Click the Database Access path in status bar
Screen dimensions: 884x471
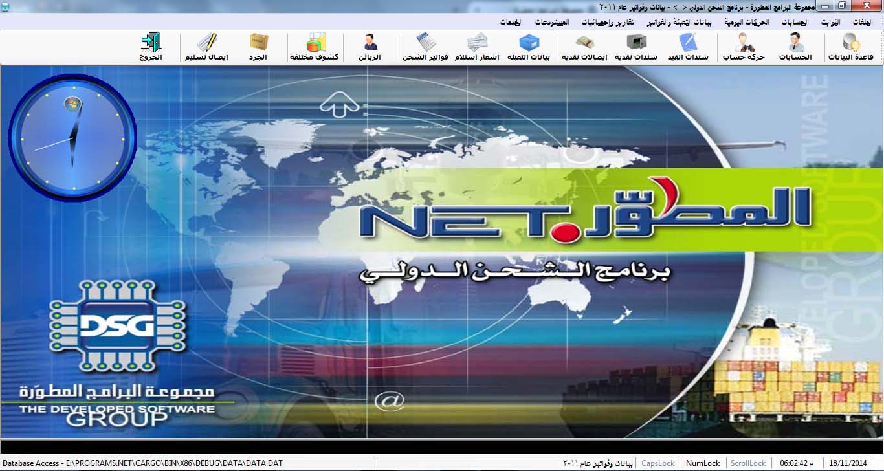[142, 463]
